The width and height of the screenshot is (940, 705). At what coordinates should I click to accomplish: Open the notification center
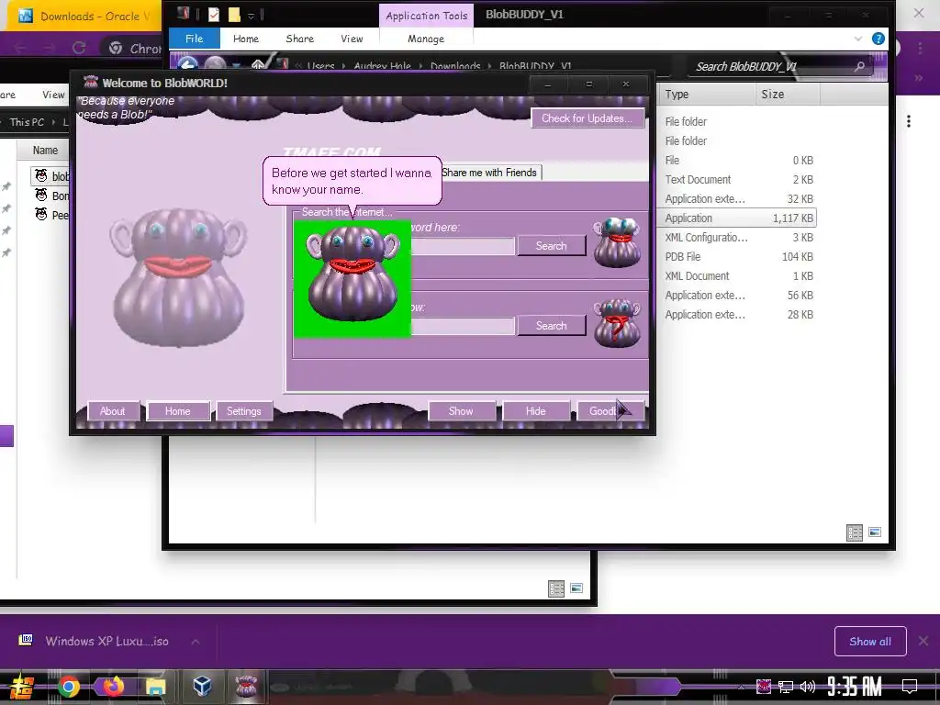(910, 686)
